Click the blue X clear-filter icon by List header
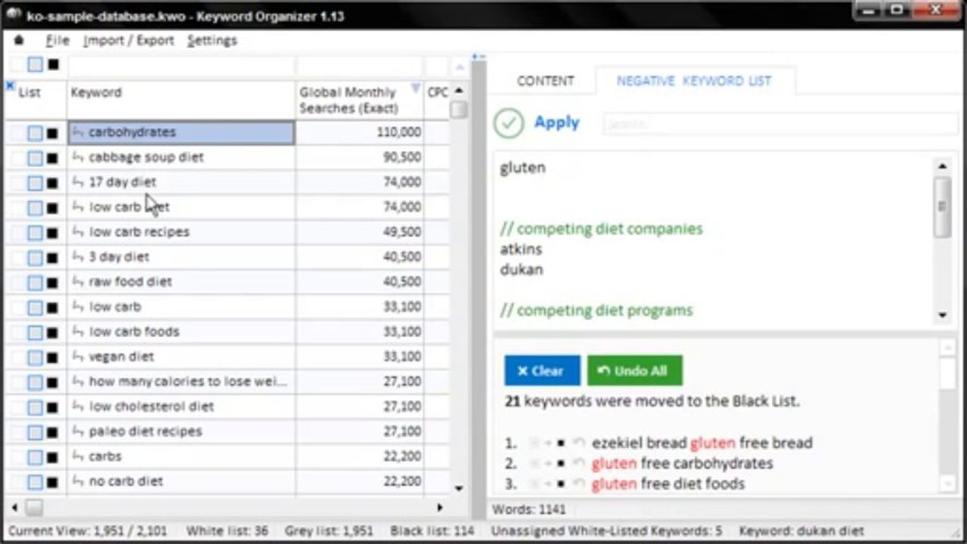The image size is (967, 544). coord(10,85)
